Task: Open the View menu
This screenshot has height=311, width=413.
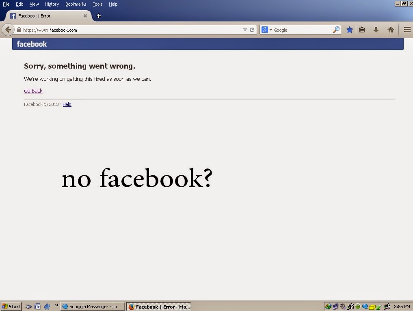Action: tap(34, 4)
